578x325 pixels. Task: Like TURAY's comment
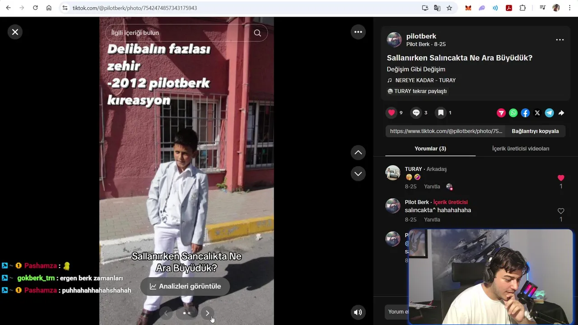(x=561, y=178)
